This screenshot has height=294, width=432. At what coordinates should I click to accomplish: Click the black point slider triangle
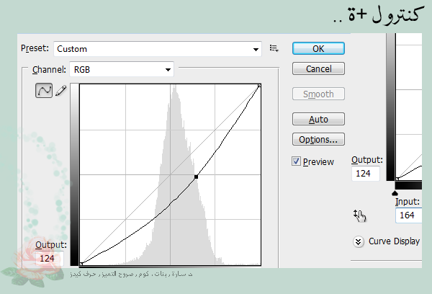(394, 193)
